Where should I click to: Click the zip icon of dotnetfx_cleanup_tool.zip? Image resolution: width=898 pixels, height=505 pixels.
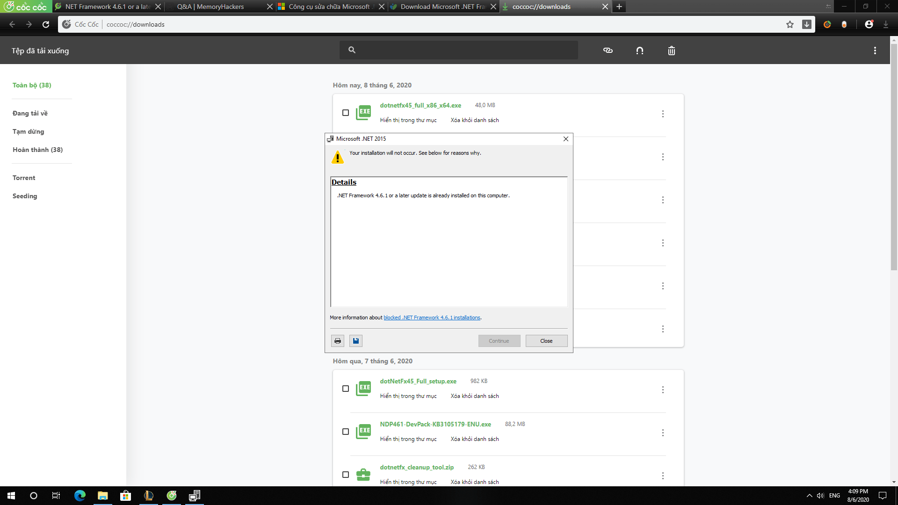tap(363, 474)
